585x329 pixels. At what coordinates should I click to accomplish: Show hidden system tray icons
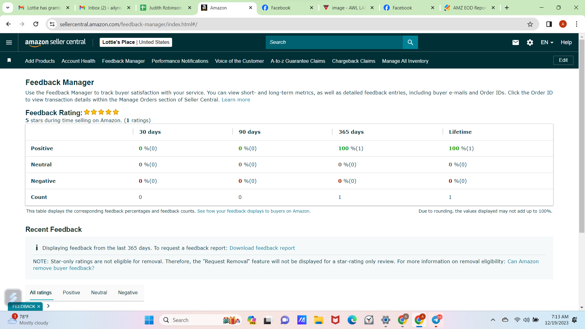point(493,320)
